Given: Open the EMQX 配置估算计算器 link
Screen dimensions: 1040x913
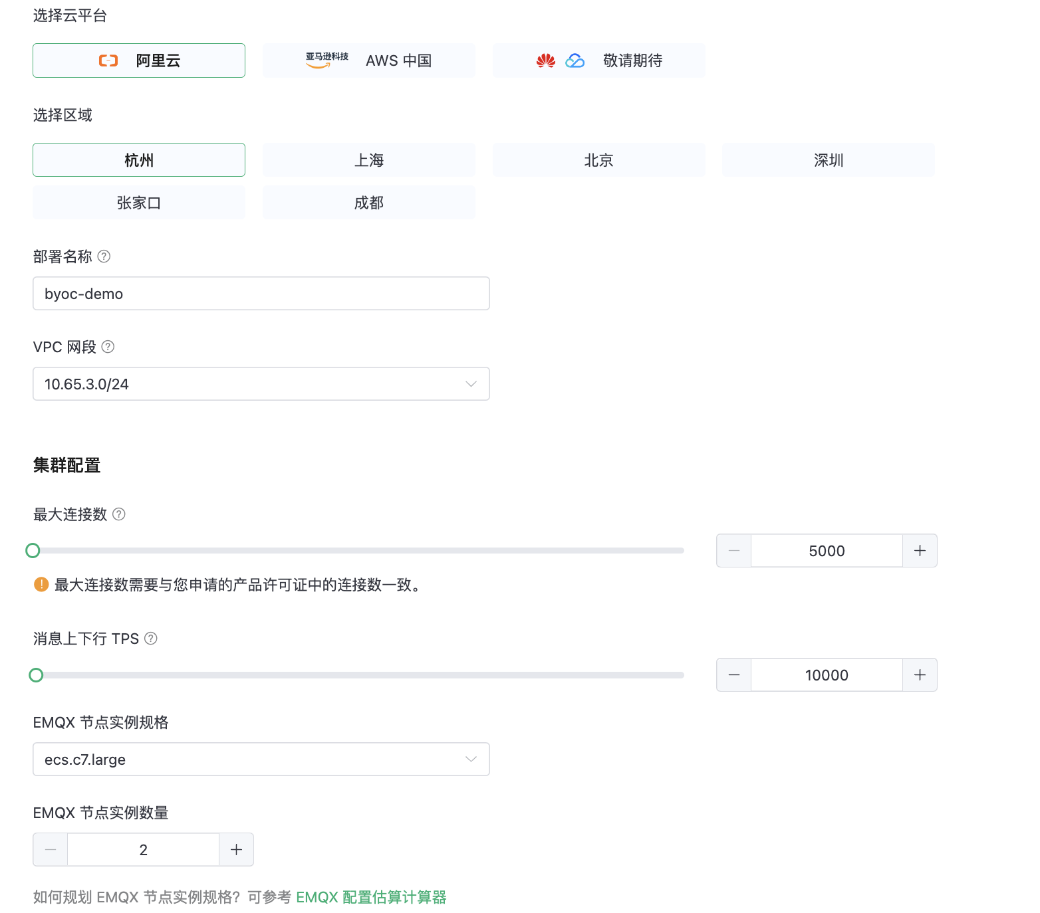Looking at the screenshot, I should coord(371,897).
